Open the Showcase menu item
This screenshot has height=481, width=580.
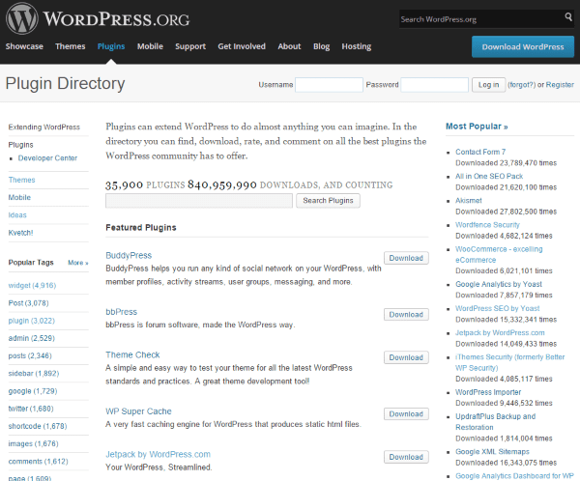pos(24,46)
